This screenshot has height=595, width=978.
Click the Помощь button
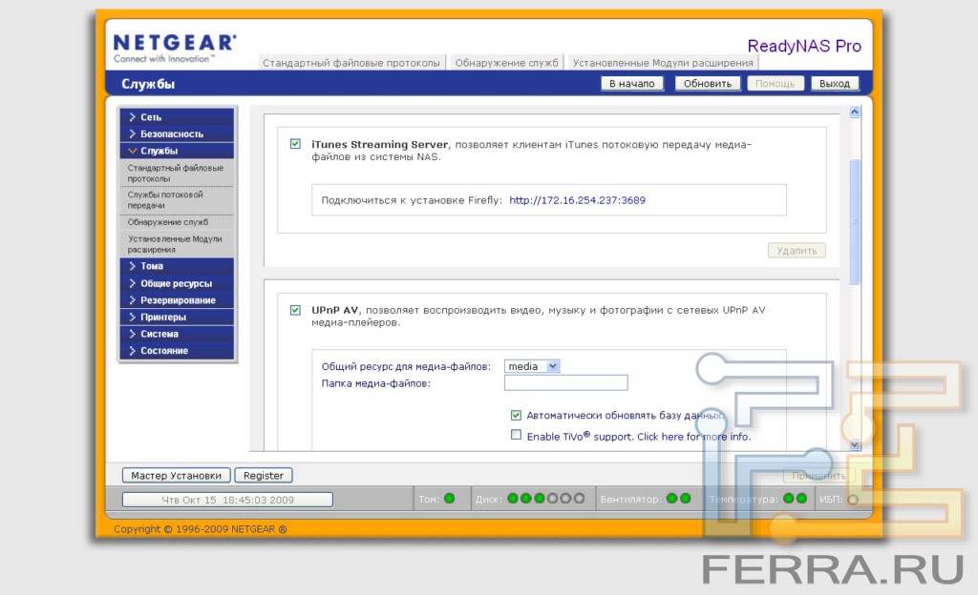pos(776,83)
